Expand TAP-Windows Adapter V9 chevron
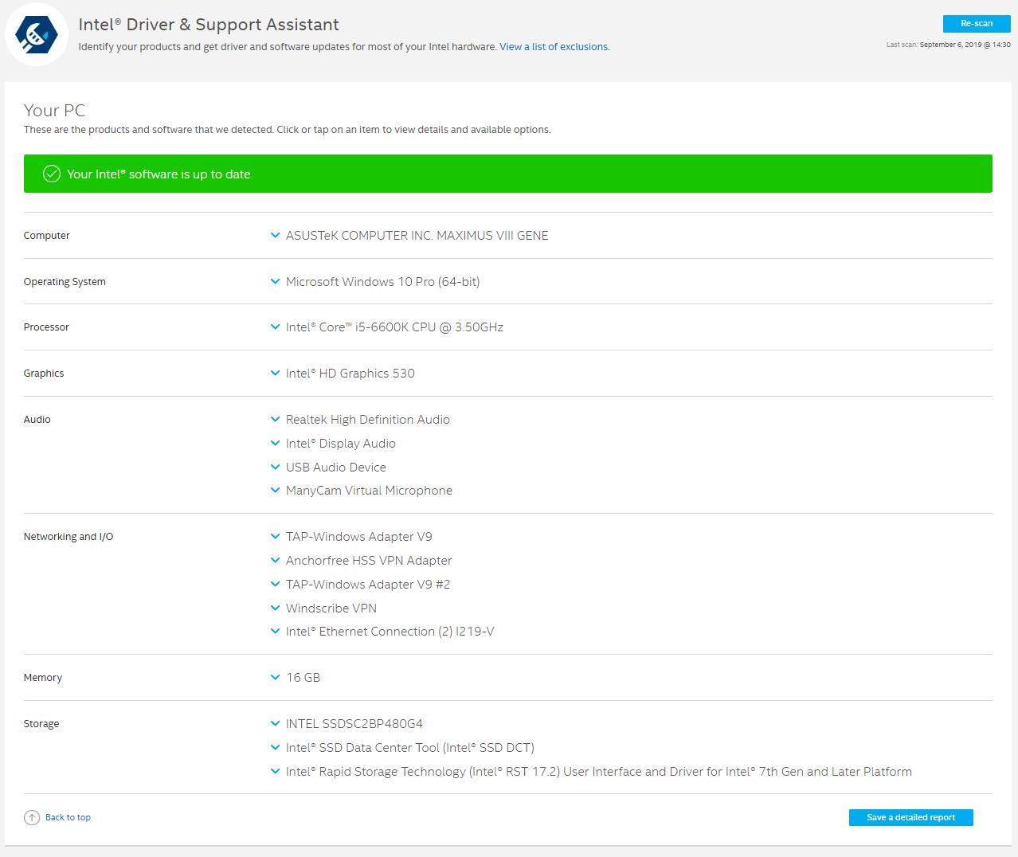1018x857 pixels. [275, 537]
